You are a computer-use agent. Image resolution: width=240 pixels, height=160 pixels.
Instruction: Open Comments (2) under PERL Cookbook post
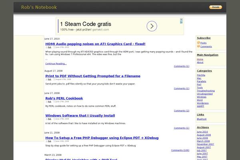click(x=182, y=111)
